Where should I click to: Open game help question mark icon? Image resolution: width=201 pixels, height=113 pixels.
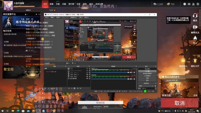[x=185, y=4]
